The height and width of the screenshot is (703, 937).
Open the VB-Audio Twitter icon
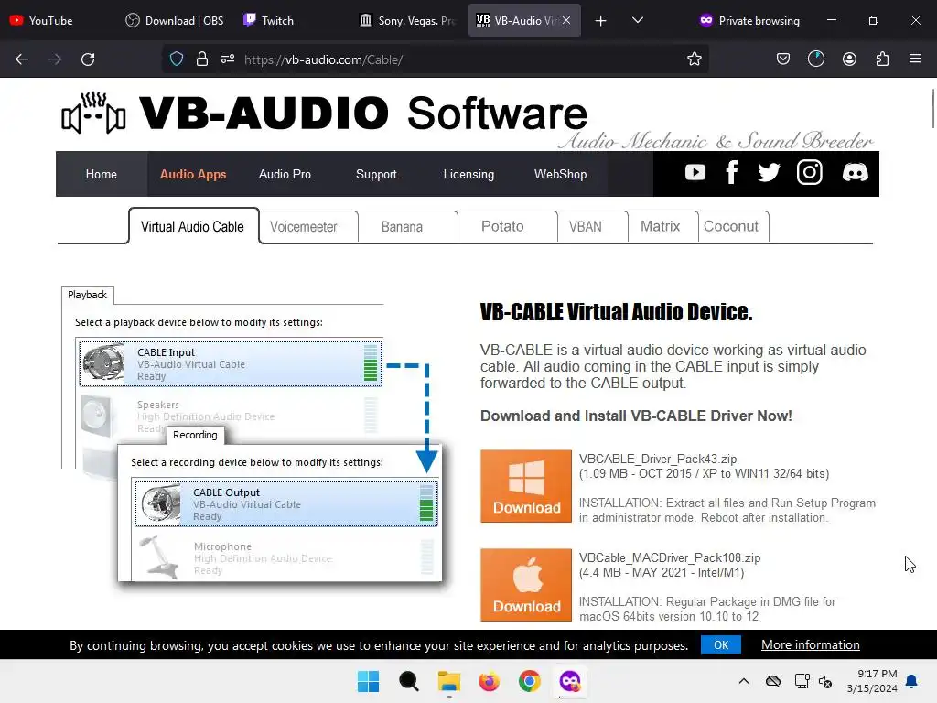coord(769,173)
